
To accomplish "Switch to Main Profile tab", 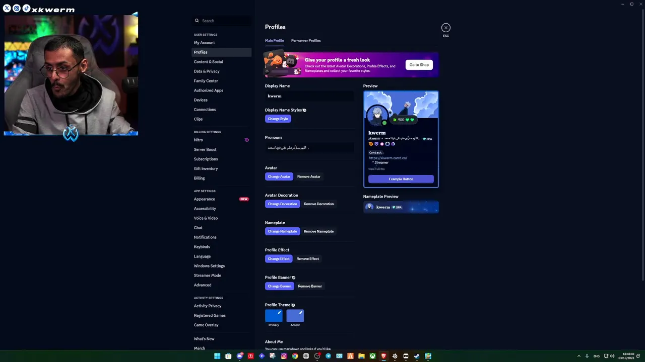I will tap(274, 40).
